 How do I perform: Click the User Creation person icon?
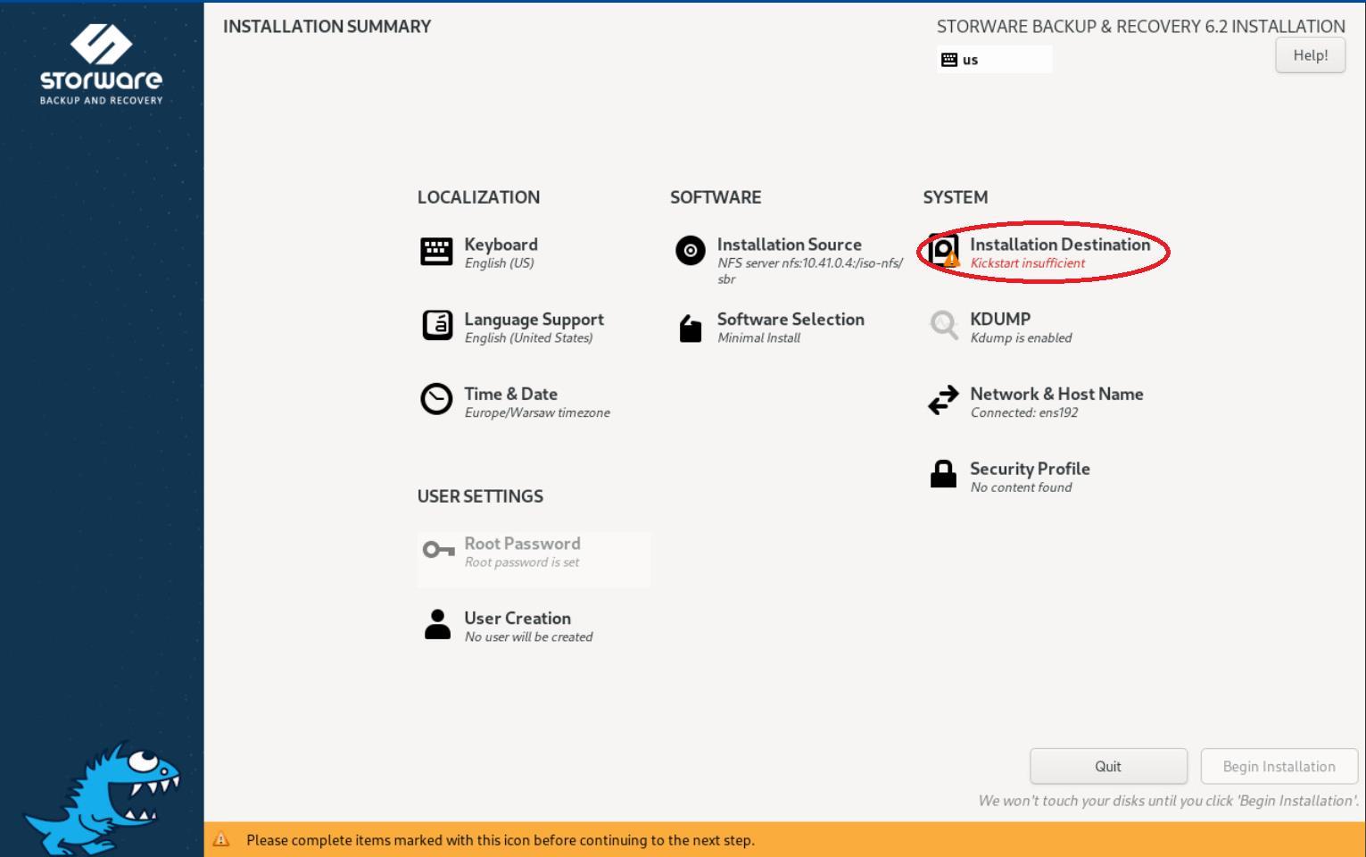click(x=437, y=624)
